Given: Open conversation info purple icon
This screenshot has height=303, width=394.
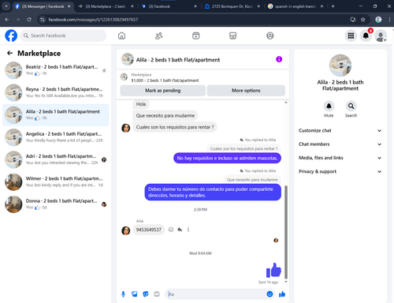Looking at the screenshot, I should pyautogui.click(x=279, y=59).
